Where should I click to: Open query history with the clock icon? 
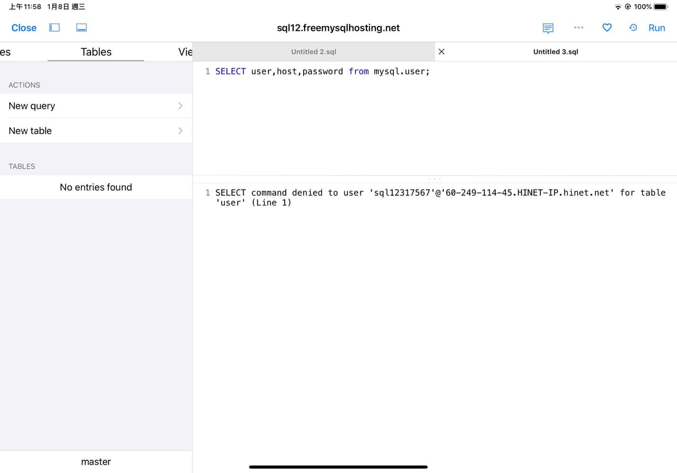pyautogui.click(x=633, y=28)
